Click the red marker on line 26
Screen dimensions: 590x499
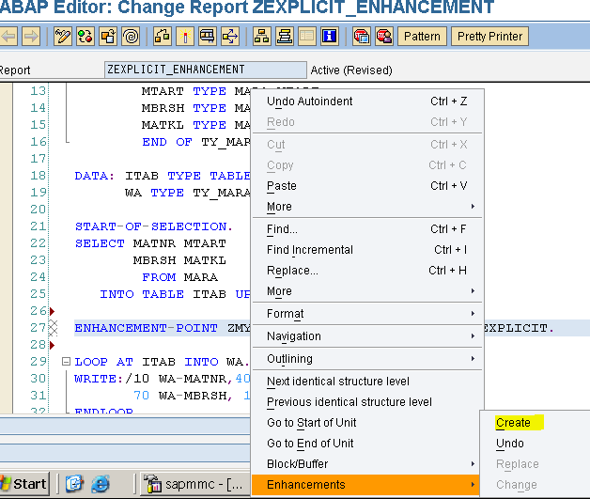tap(53, 311)
